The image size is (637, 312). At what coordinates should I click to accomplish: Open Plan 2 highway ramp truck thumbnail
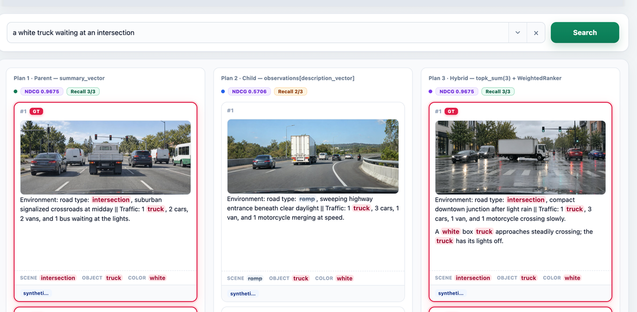[x=313, y=157]
